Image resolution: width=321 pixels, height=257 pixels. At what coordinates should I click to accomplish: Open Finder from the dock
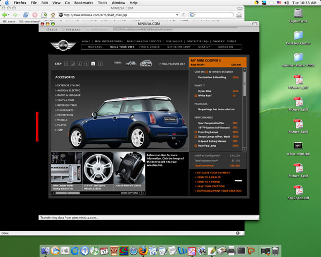45,251
